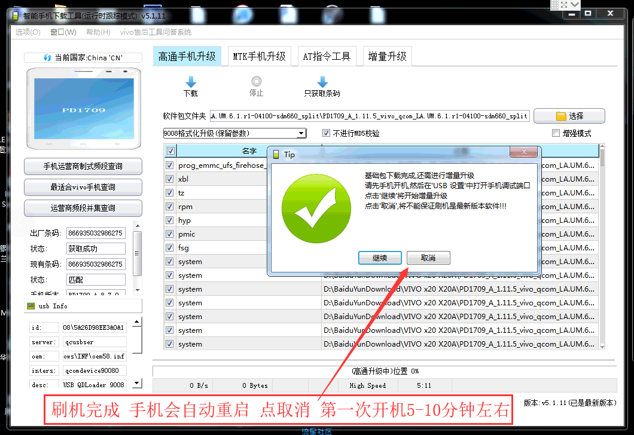Click the Tip dialog title icon

coord(276,155)
